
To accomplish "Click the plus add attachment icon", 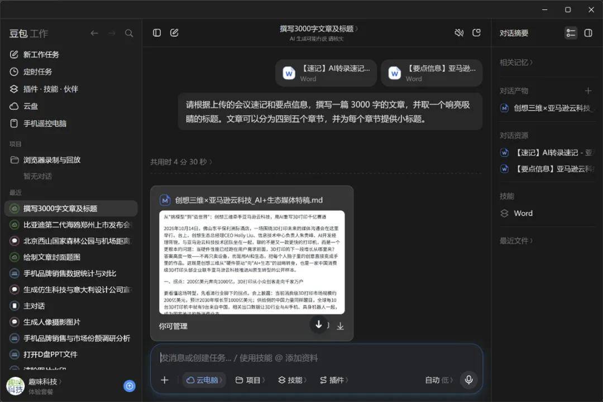I will click(165, 380).
